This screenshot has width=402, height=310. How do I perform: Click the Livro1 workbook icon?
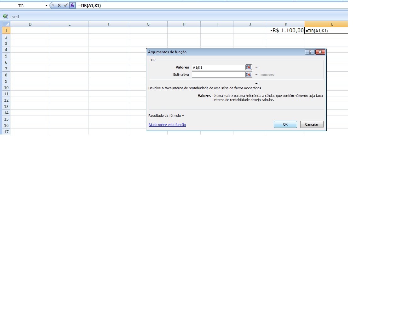5,17
